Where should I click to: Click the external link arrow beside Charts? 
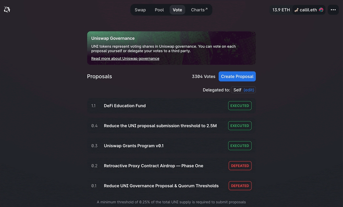(x=206, y=9)
